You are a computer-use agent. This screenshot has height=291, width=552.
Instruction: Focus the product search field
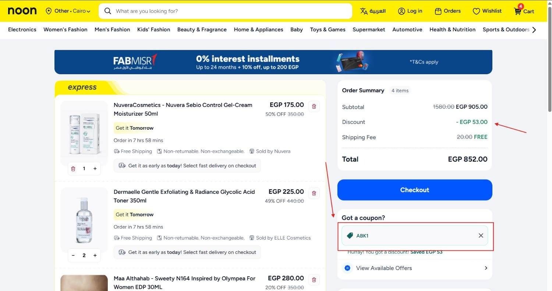pyautogui.click(x=225, y=11)
